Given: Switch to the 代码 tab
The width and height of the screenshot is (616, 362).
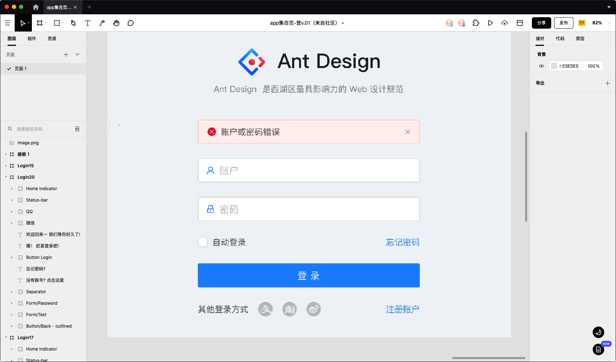Looking at the screenshot, I should pyautogui.click(x=560, y=39).
